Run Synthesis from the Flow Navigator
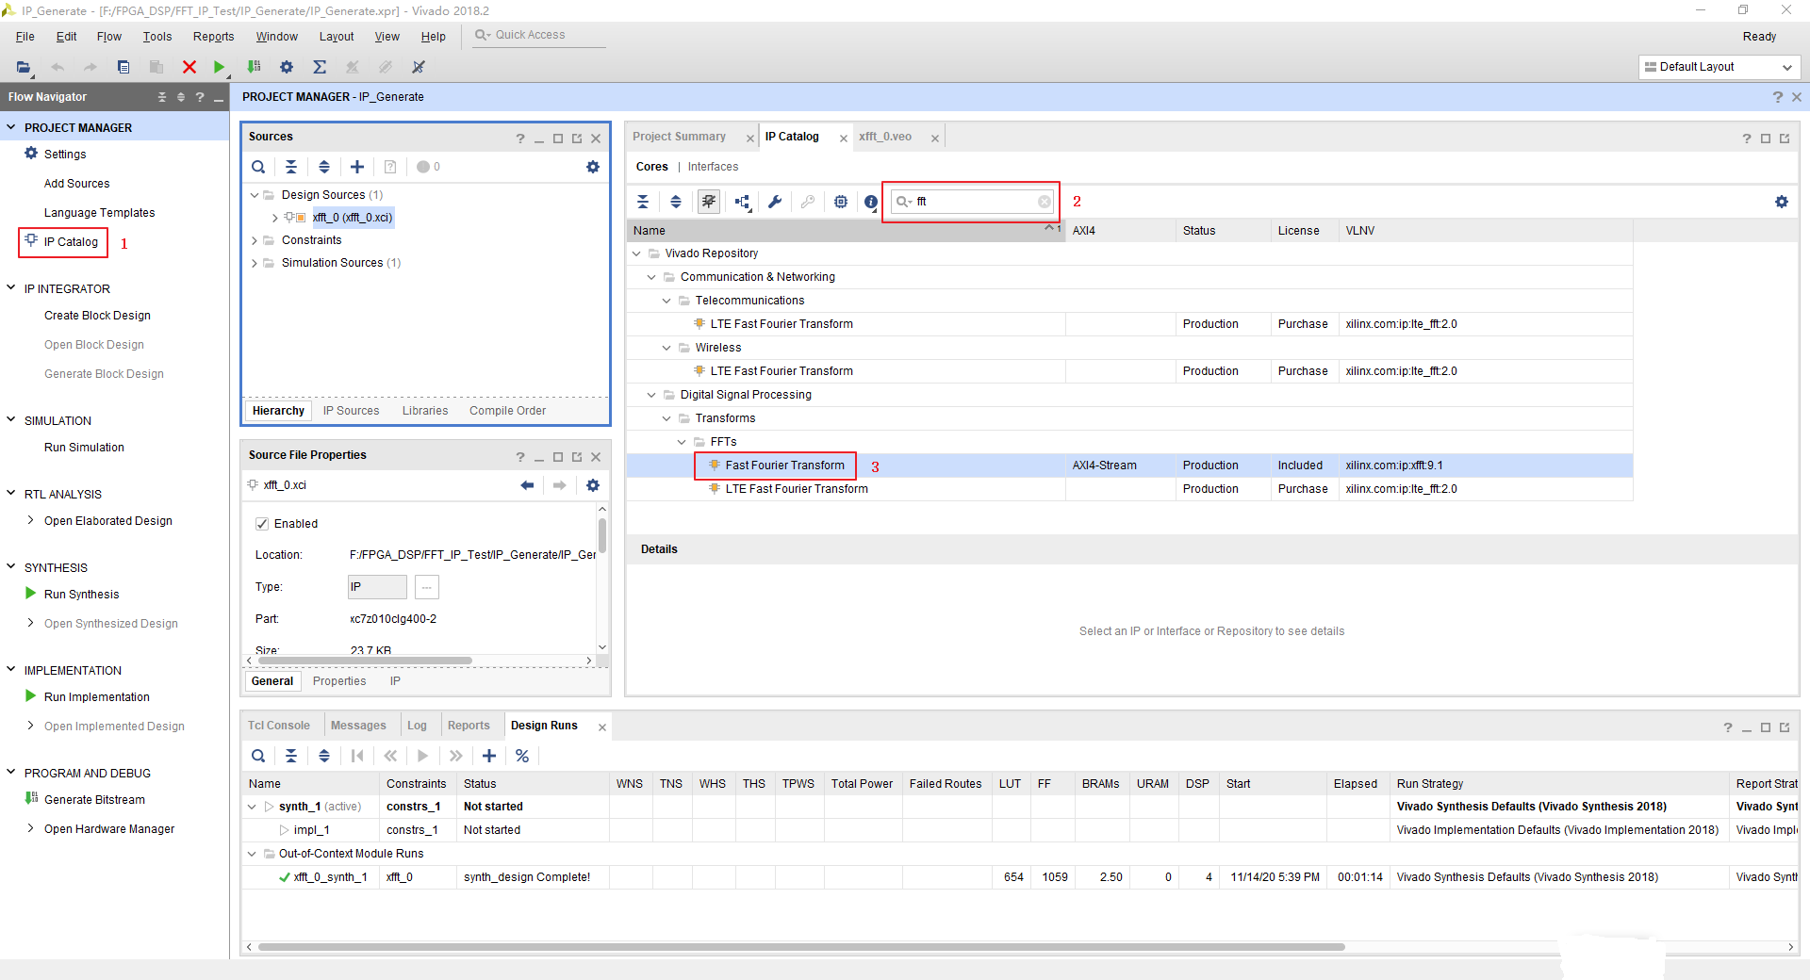 point(81,594)
